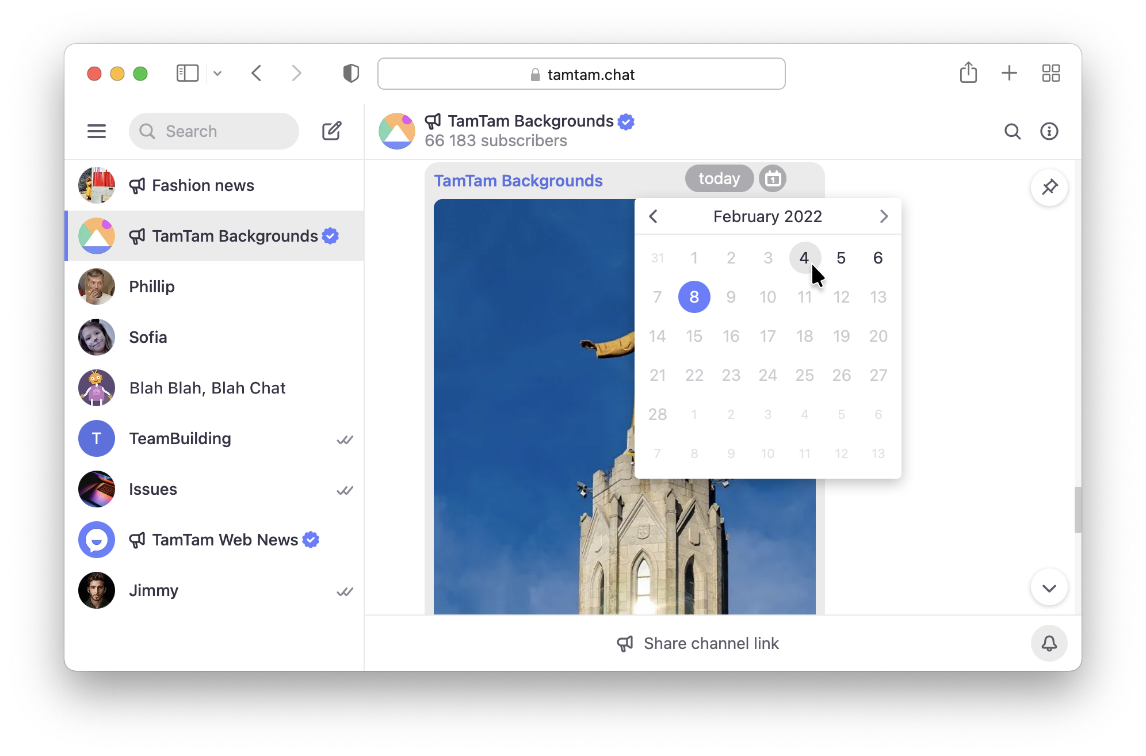This screenshot has width=1146, height=756.
Task: Open Safari share menu
Action: click(968, 72)
